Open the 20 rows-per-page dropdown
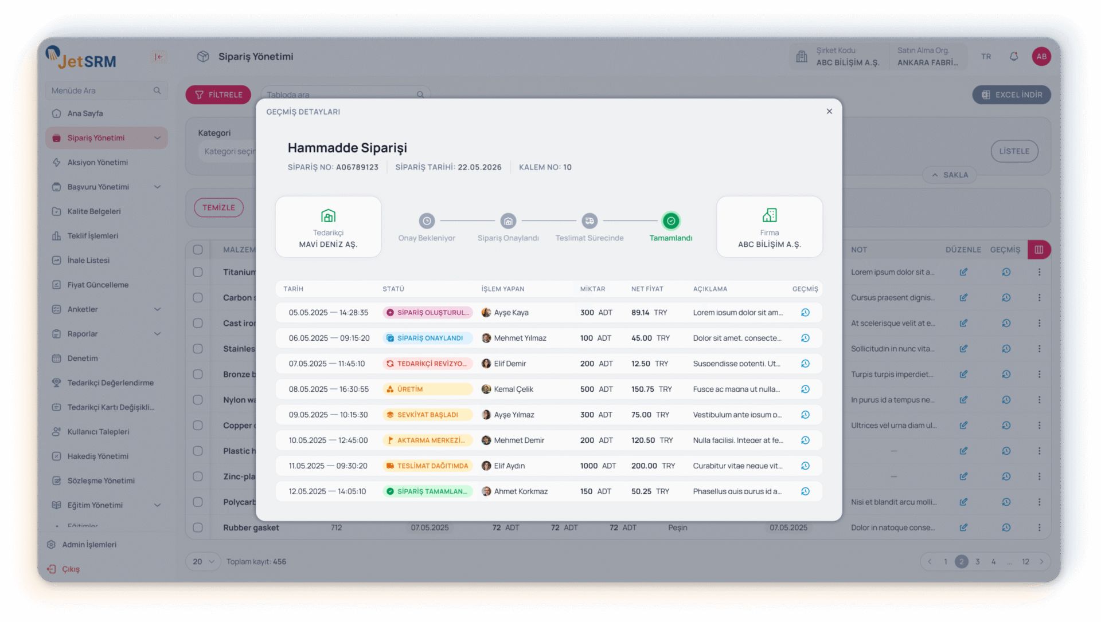Screen dimensions: 1101x622 pyautogui.click(x=203, y=562)
